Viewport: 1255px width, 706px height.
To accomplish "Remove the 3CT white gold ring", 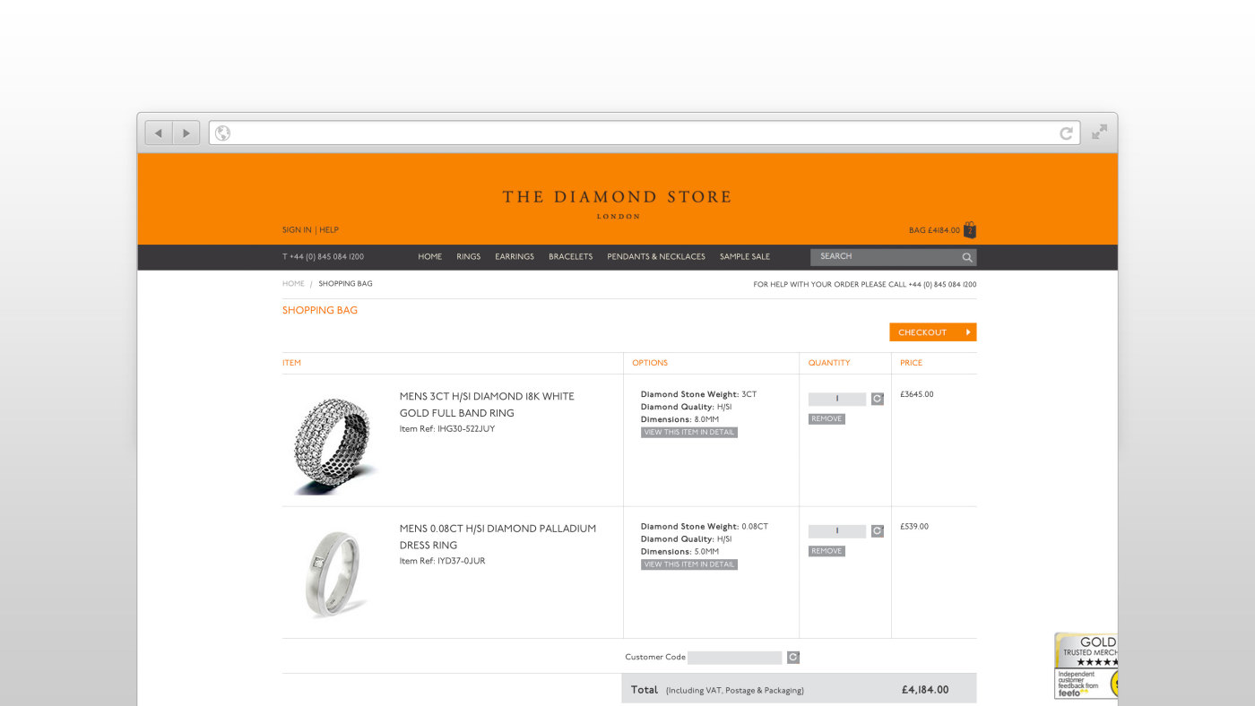I will [x=827, y=418].
